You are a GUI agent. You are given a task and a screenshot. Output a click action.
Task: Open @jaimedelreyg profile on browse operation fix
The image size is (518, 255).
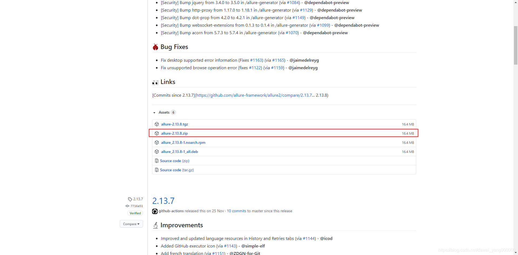click(x=303, y=68)
